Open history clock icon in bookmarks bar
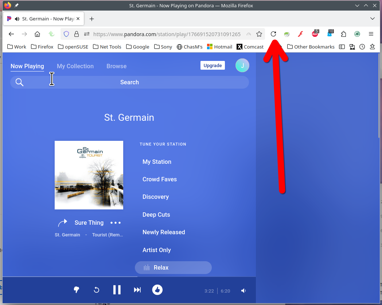 (x=362, y=47)
